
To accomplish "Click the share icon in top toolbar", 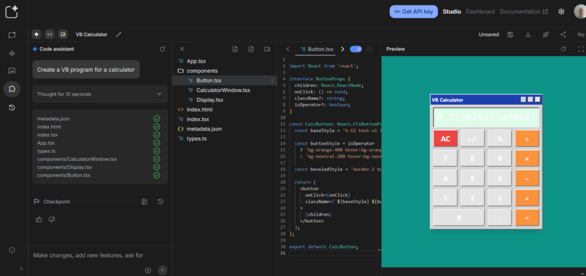I will (563, 34).
